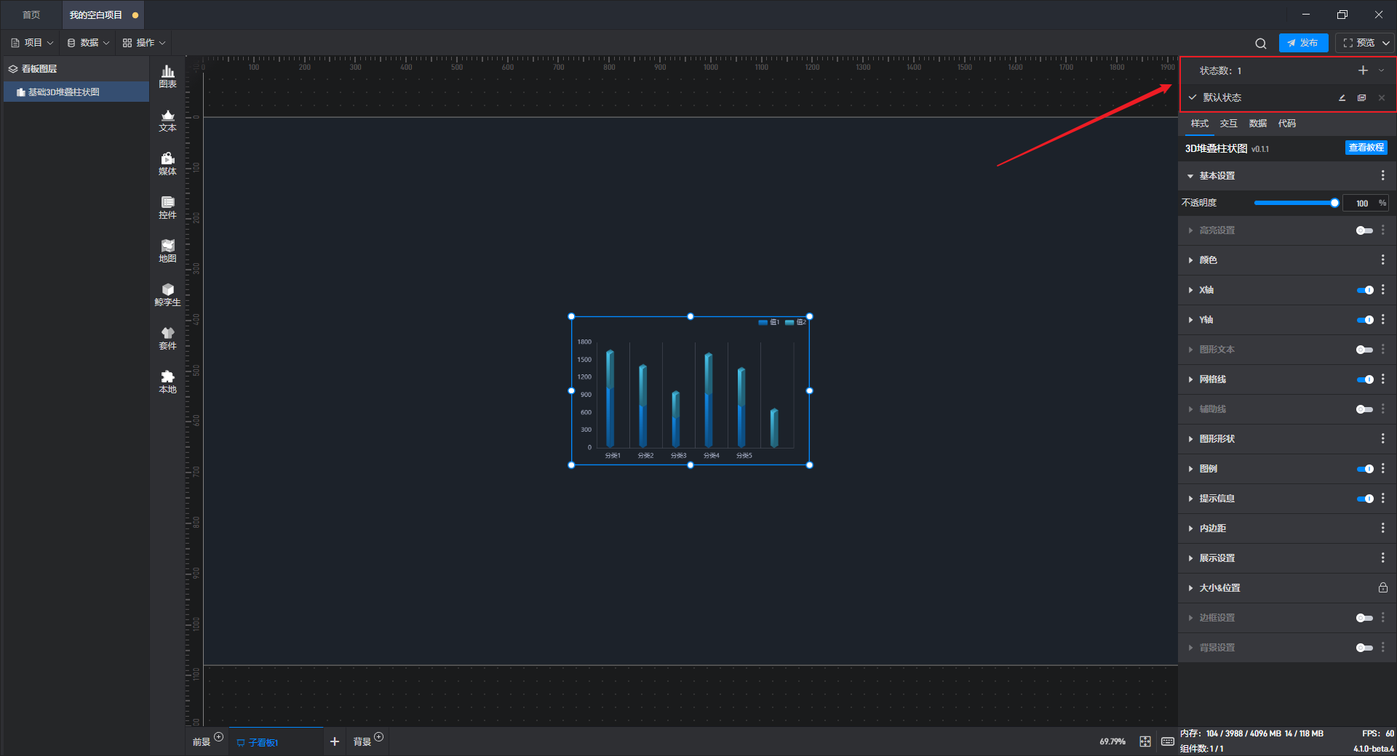Click the fit-to-screen icon in status bar
The width and height of the screenshot is (1397, 756).
1145,741
